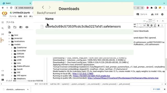Refresh the file browser
Viewport: 167px width, 93px height.
(x=15, y=27)
